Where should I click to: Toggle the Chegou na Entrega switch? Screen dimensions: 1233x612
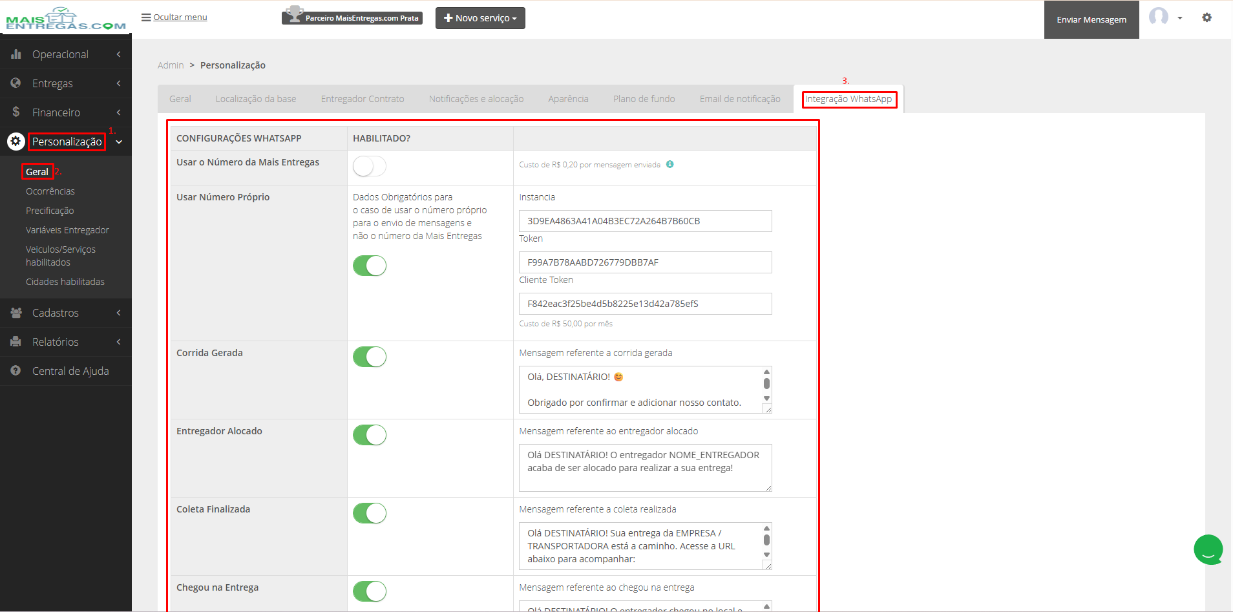click(x=370, y=591)
